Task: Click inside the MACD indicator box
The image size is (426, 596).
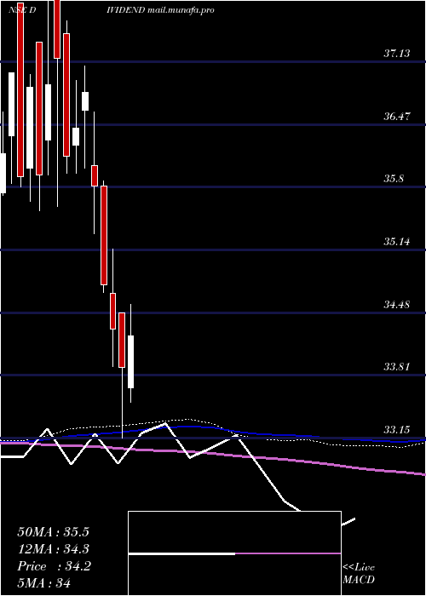Action: tap(234, 553)
